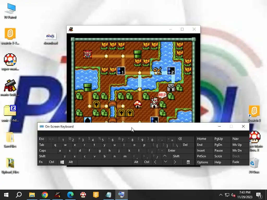Click the Windows logo key on keyboard

[x=62, y=162]
